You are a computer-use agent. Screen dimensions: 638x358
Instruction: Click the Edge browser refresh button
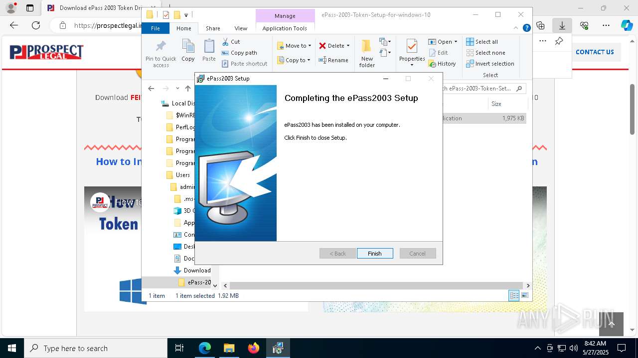[x=36, y=25]
